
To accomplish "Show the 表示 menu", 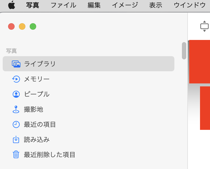I will point(156,5).
